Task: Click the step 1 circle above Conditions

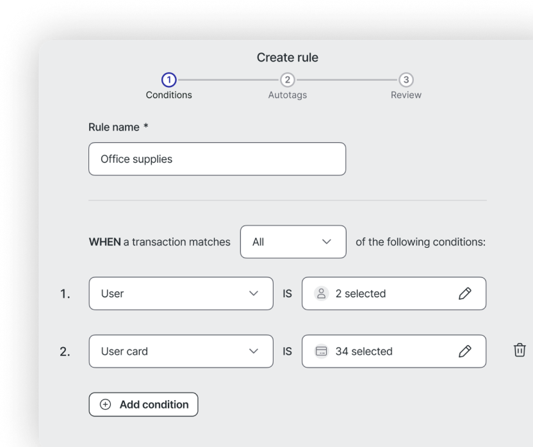Action: tap(168, 80)
